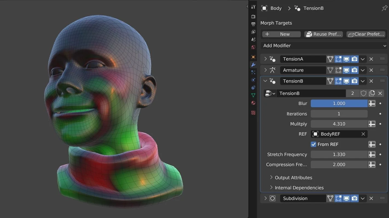This screenshot has width=389, height=218.
Task: Duplicate the TensionB node group via copy icon
Action: pyautogui.click(x=372, y=93)
